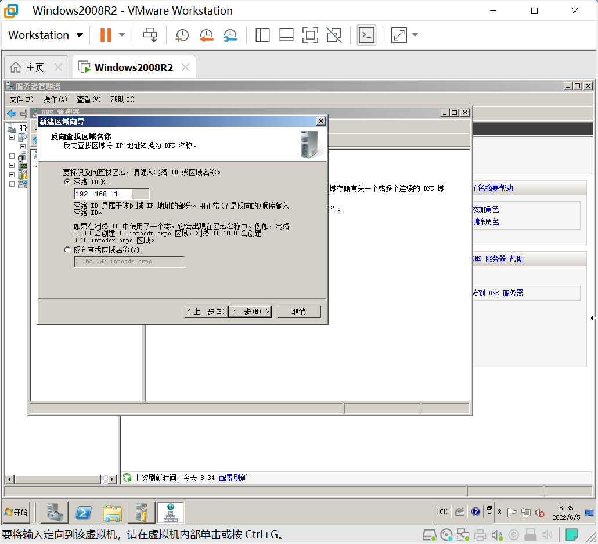Click the muted volume tray icon
This screenshot has height=544, width=598.
tap(539, 513)
